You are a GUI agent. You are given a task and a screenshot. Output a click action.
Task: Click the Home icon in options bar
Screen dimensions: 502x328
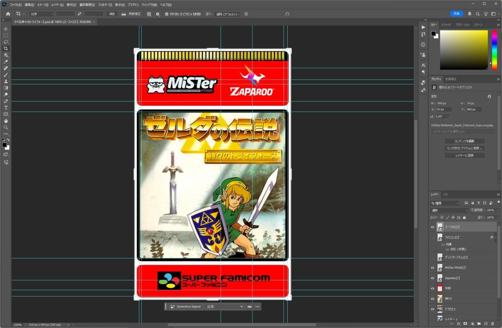coord(8,14)
